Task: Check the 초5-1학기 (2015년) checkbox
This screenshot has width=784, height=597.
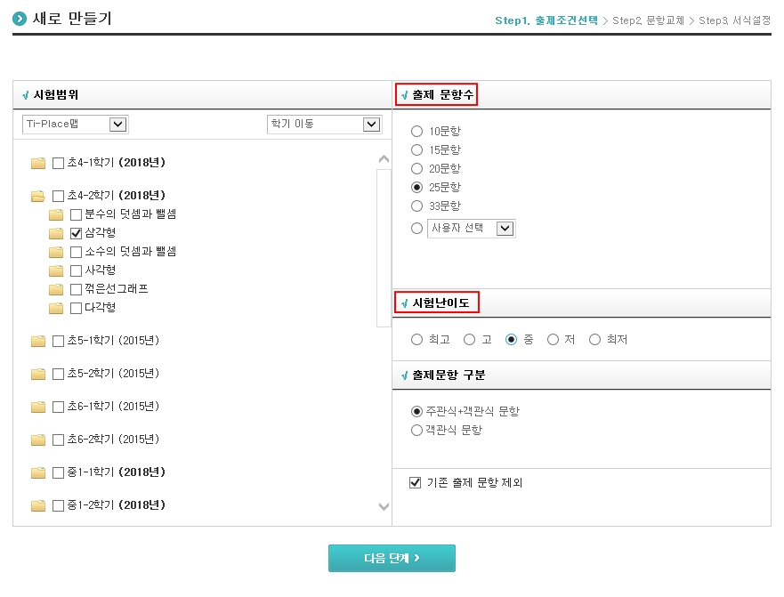Action: [x=58, y=341]
